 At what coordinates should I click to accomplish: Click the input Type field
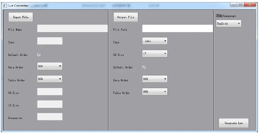point(50,41)
